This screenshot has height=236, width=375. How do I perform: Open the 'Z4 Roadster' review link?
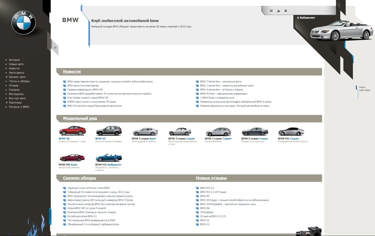207,212
